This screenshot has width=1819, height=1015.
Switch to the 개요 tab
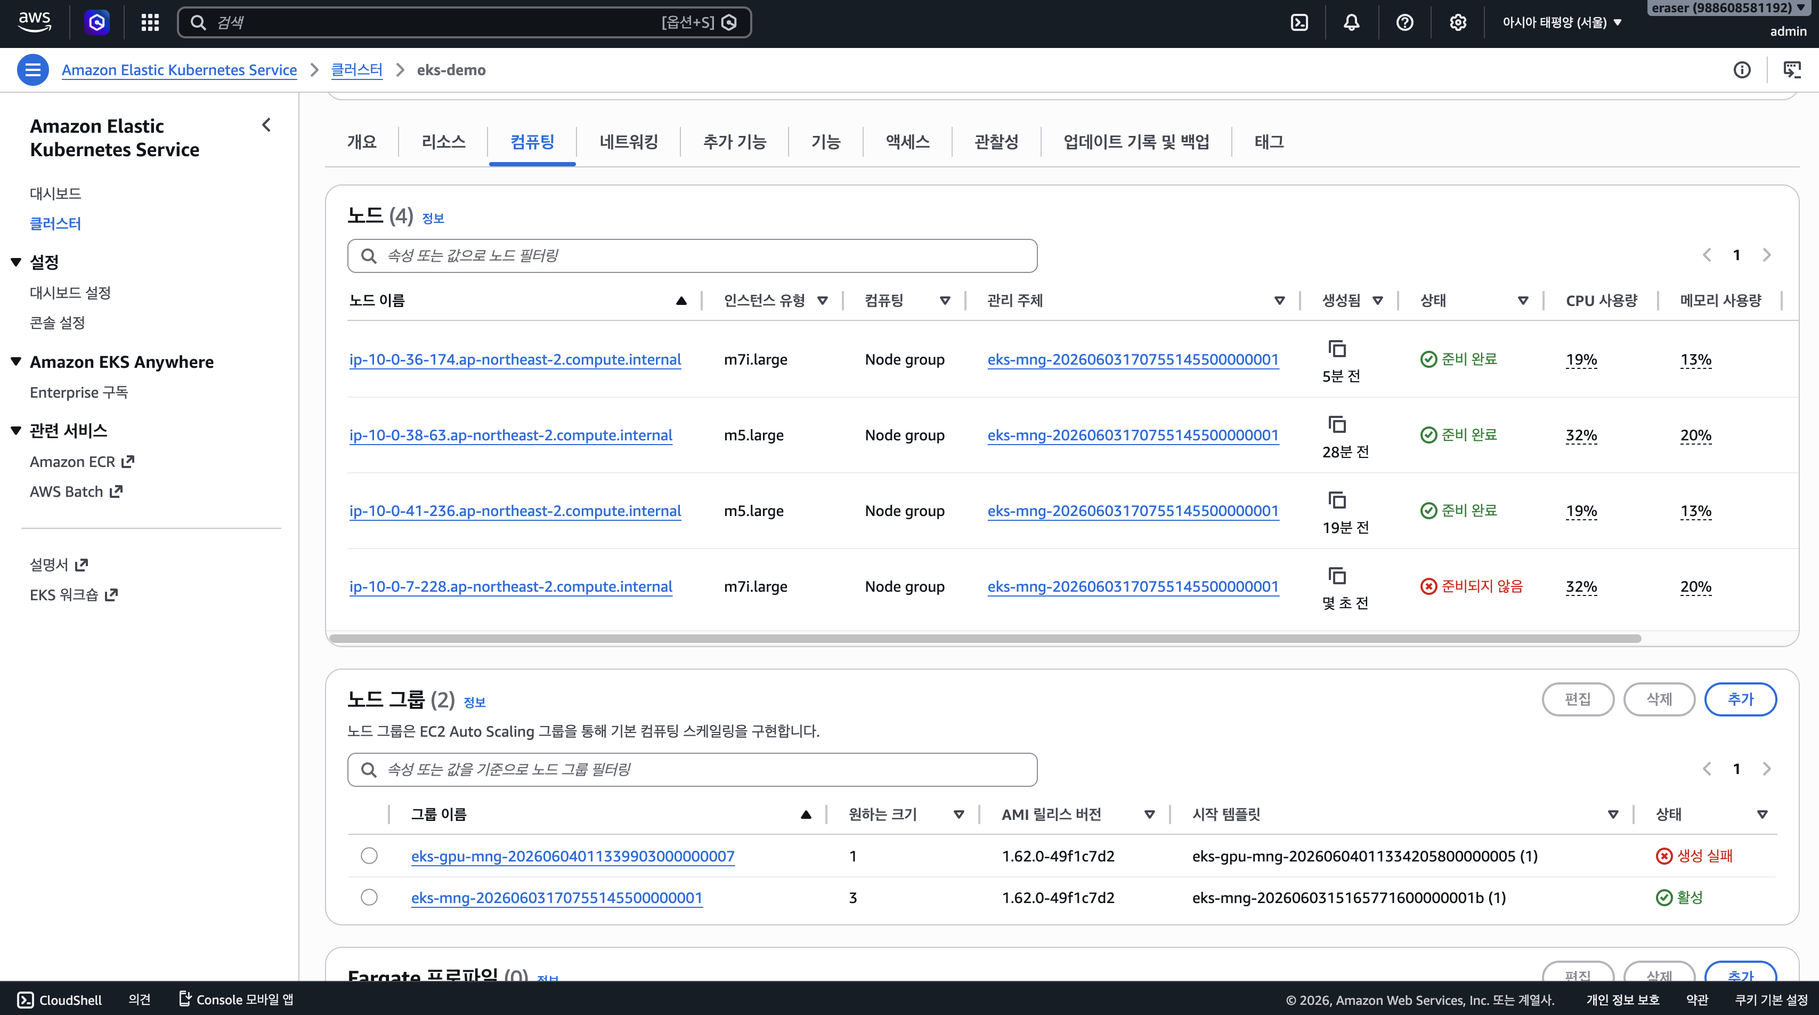click(x=362, y=142)
